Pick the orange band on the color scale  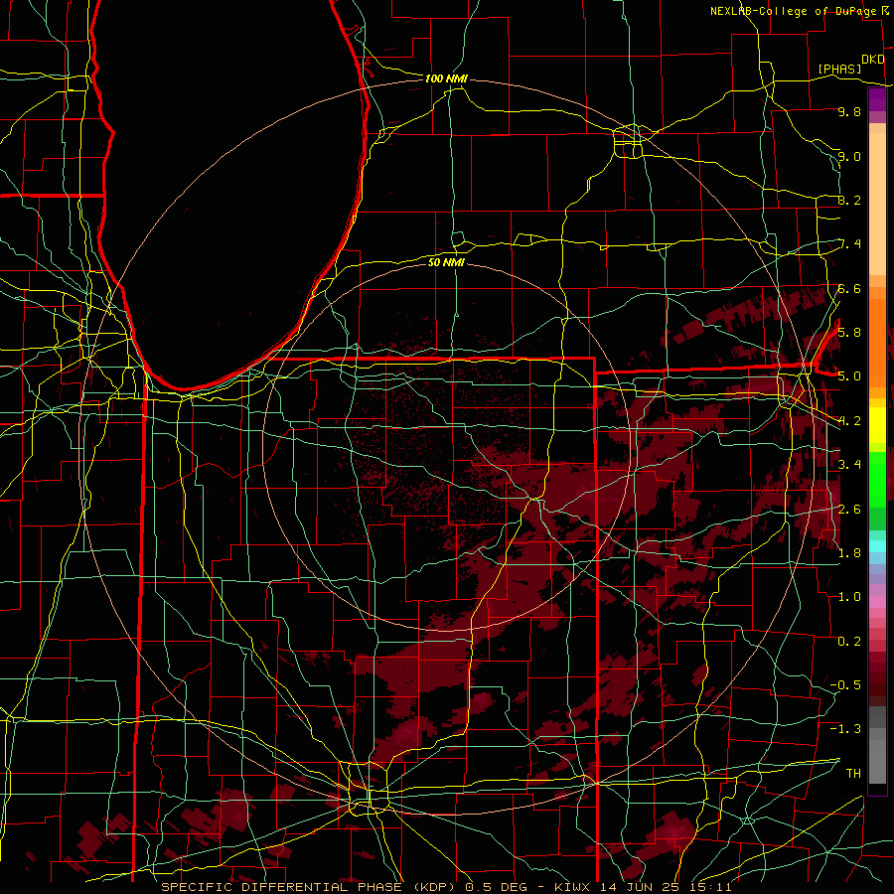(877, 343)
